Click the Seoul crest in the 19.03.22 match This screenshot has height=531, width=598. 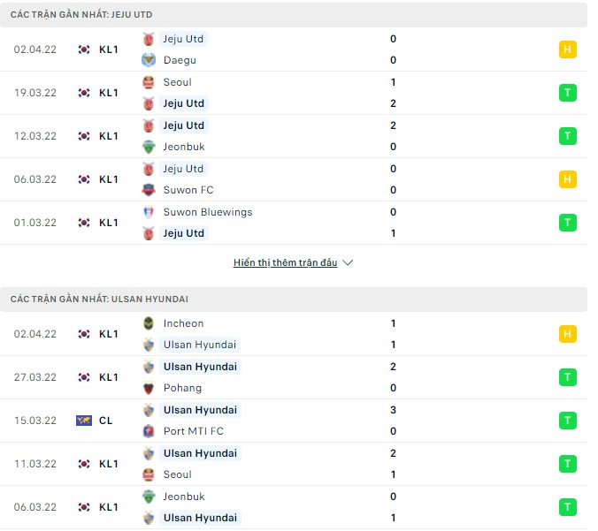tap(149, 82)
